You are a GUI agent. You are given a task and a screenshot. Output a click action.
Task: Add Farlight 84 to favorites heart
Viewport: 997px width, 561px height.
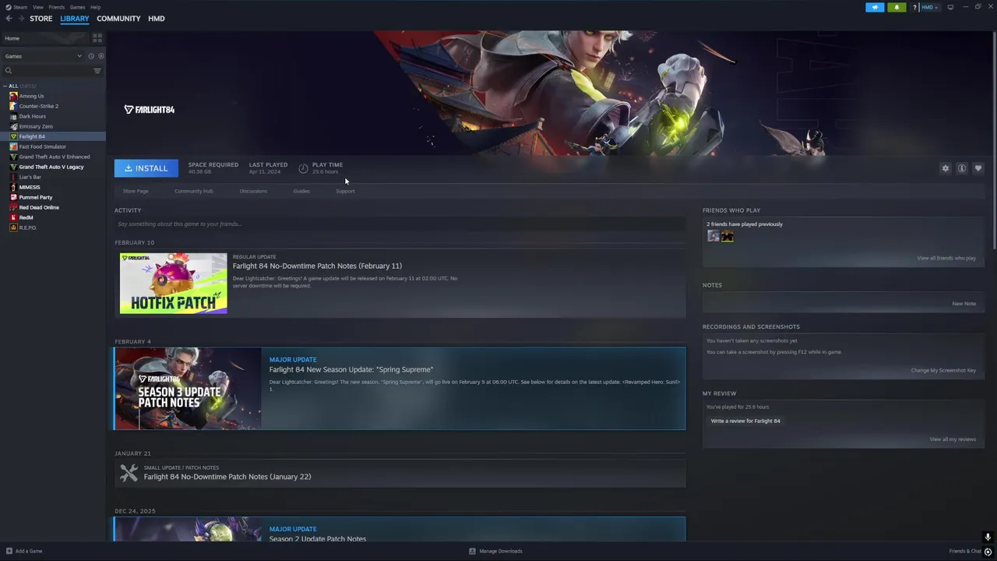click(978, 168)
